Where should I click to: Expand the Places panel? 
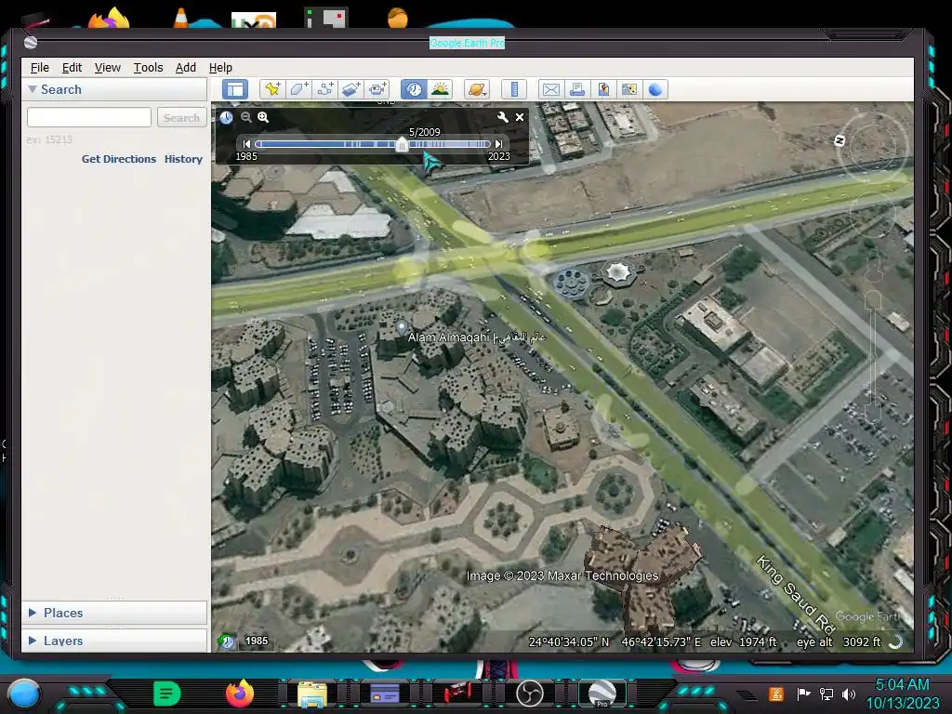pos(33,613)
